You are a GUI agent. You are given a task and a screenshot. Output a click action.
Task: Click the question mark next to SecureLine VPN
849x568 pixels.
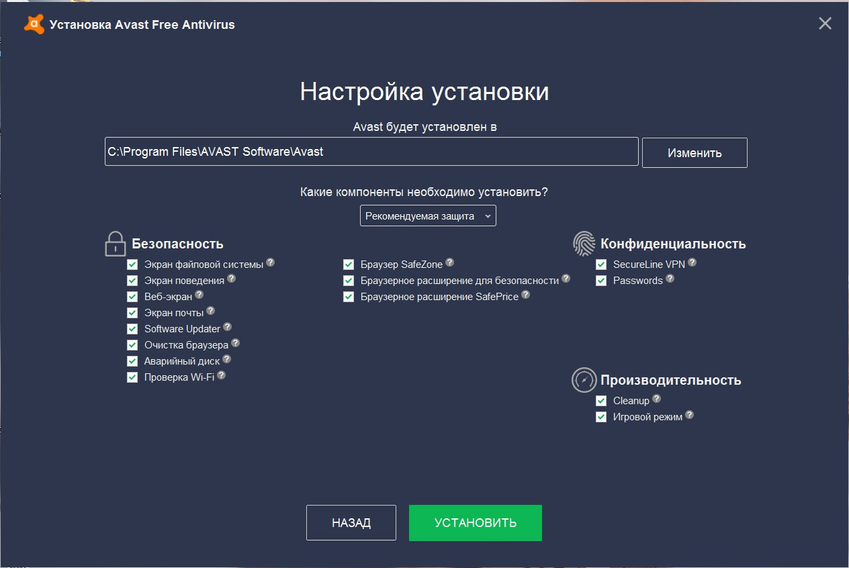point(692,262)
